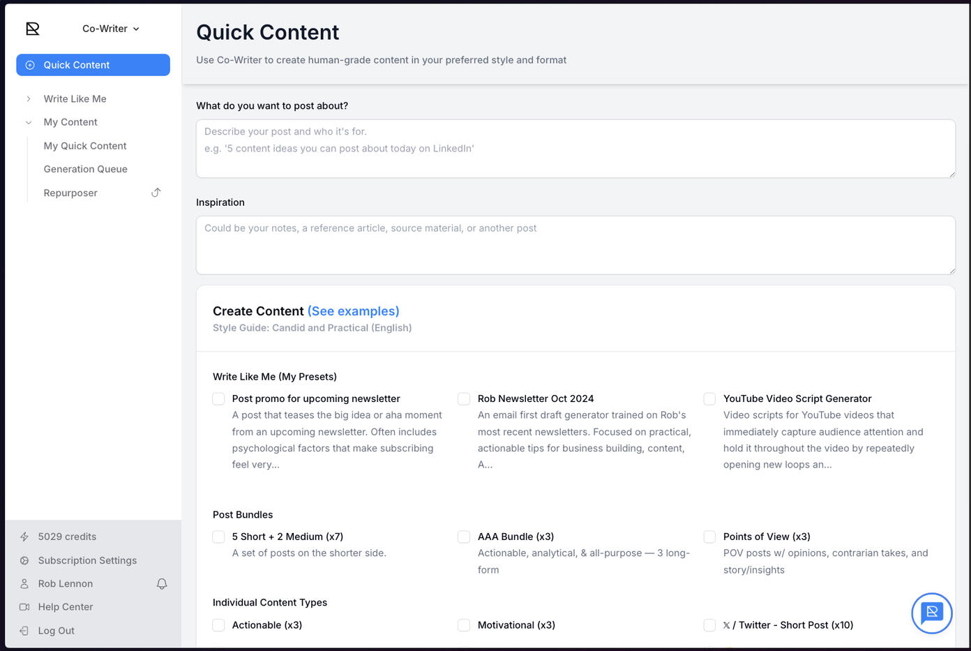Screen dimensions: 971x651
Task: Expand the Write Like Me section
Action: pyautogui.click(x=29, y=99)
